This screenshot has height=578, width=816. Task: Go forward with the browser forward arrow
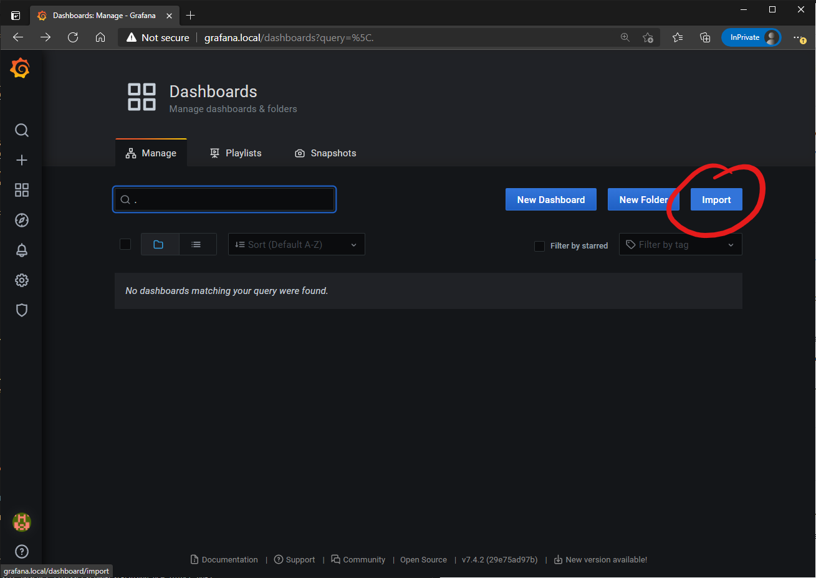[46, 37]
